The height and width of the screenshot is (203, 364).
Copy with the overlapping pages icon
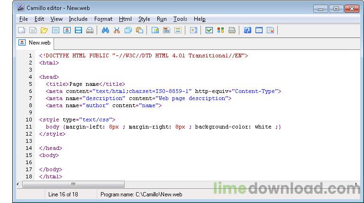coord(128,30)
